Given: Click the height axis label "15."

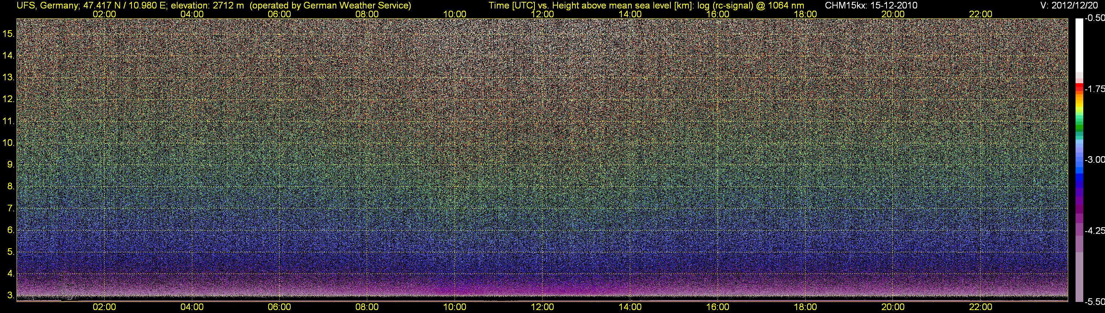Looking at the screenshot, I should coord(9,34).
